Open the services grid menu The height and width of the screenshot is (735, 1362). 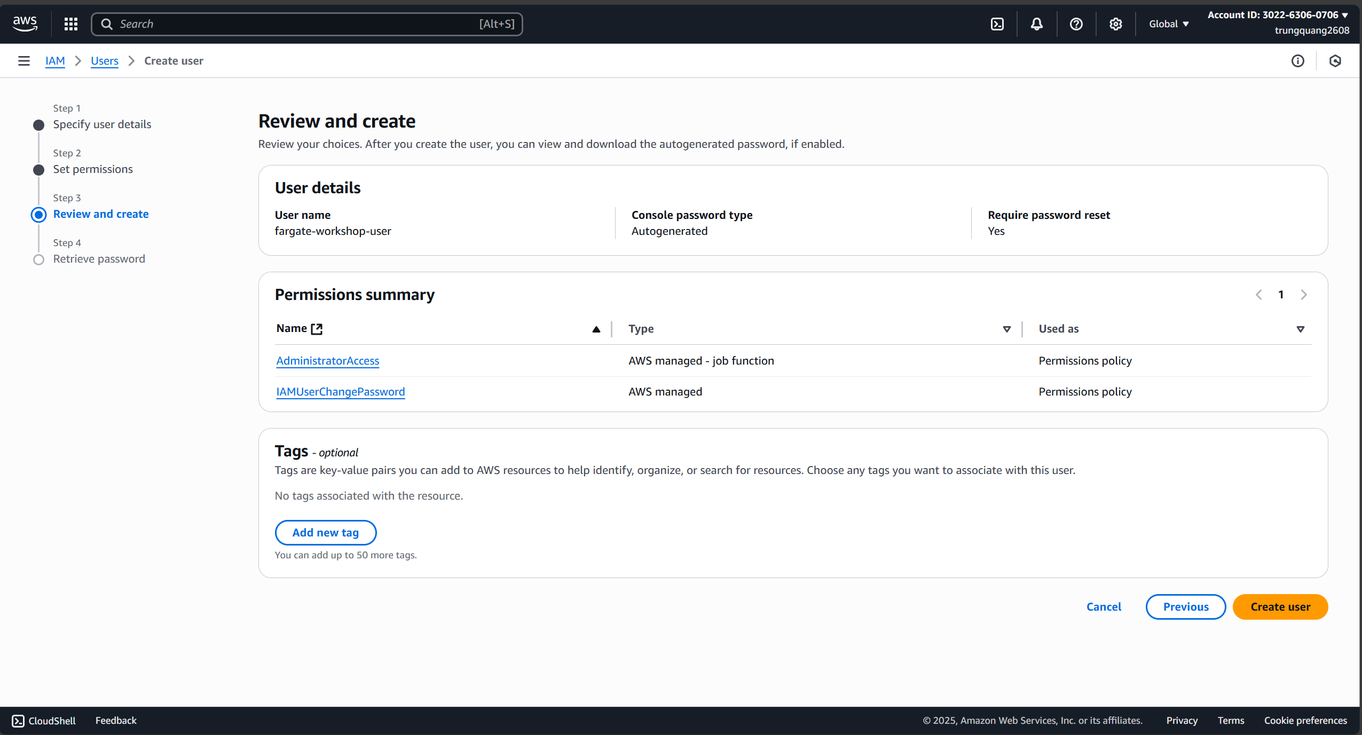(x=71, y=24)
